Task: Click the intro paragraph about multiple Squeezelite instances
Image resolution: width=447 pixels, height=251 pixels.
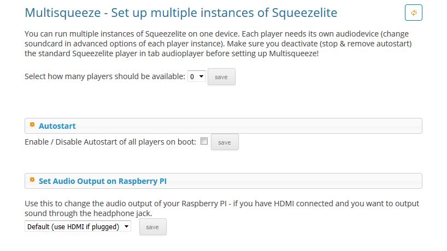Action: [x=218, y=44]
